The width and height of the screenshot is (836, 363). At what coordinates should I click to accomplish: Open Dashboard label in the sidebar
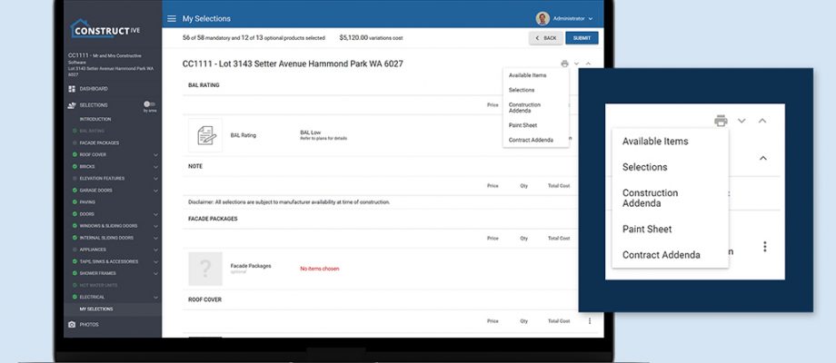click(x=94, y=89)
